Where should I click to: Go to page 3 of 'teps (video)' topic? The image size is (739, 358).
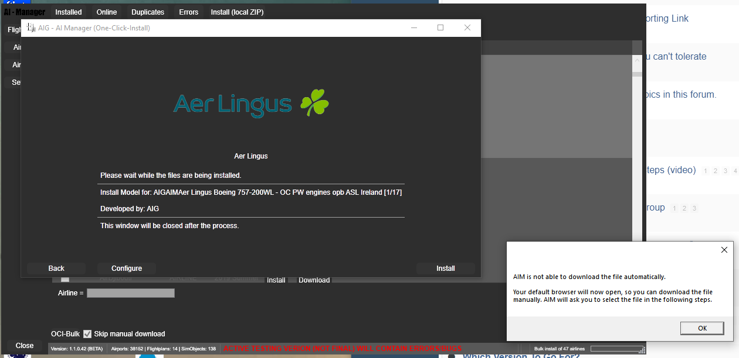click(x=726, y=171)
